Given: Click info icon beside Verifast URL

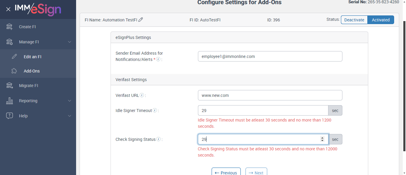Looking at the screenshot, I should point(142,95).
